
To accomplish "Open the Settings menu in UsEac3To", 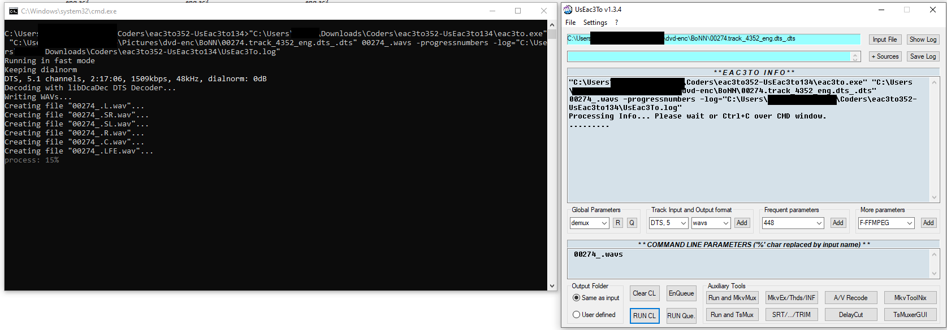I will [x=595, y=23].
